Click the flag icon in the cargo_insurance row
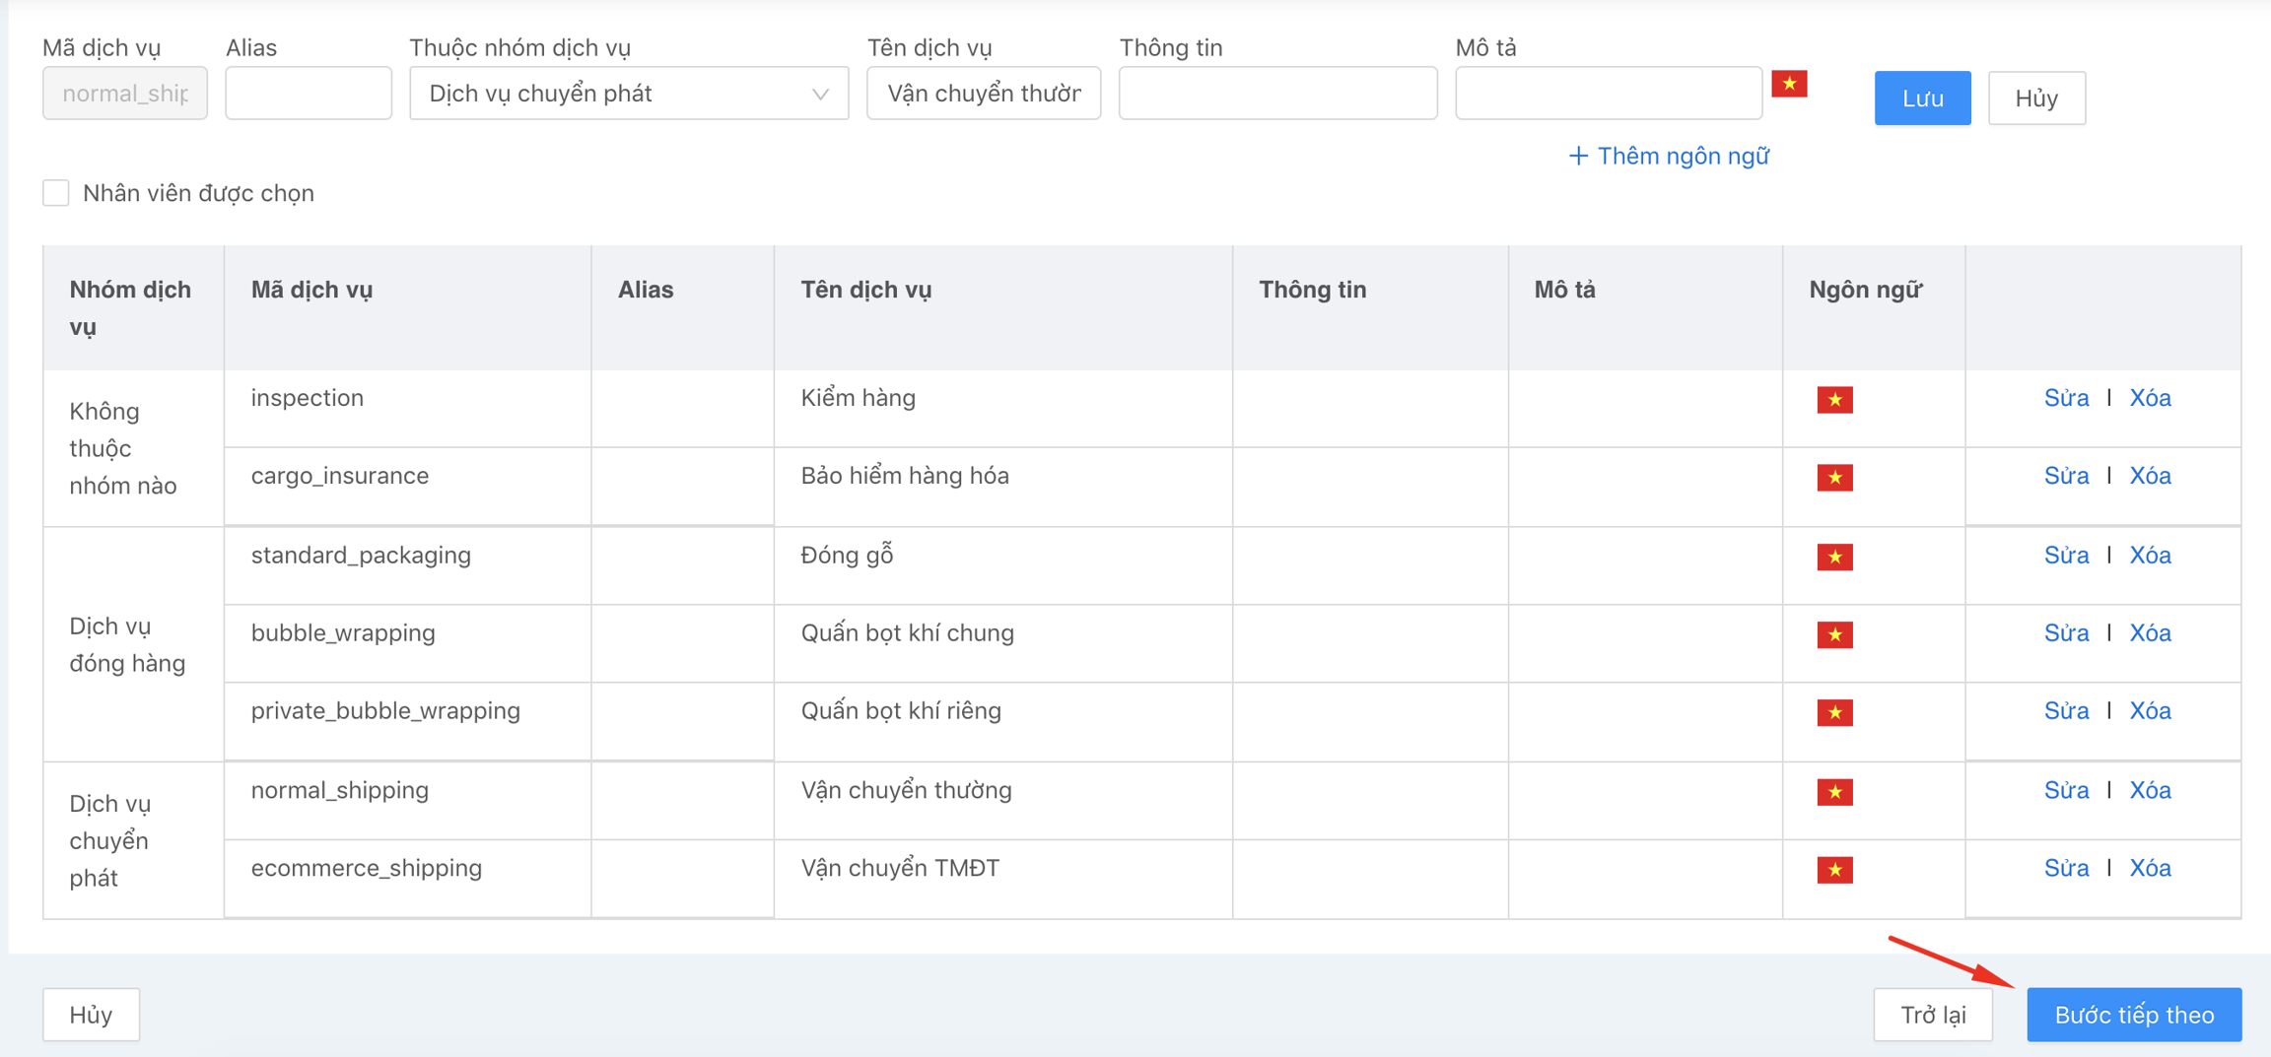 point(1834,478)
